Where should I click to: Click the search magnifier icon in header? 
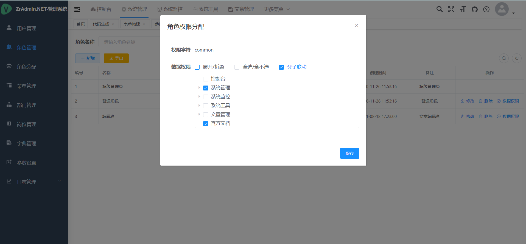(x=440, y=9)
